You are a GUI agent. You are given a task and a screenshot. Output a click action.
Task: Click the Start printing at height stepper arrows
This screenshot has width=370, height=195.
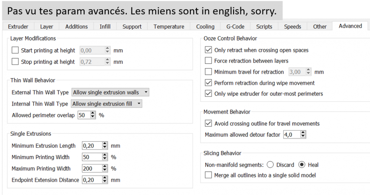(107, 51)
